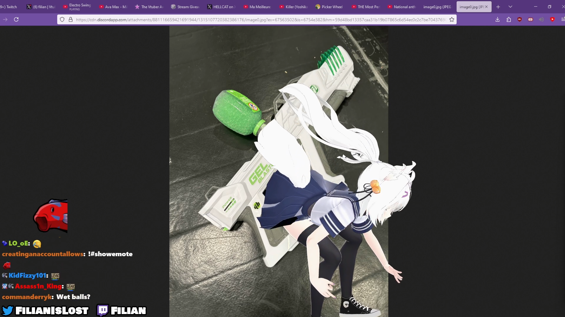Click the LEAK emote beside Assass1n_King
565x317 pixels.
click(x=71, y=286)
